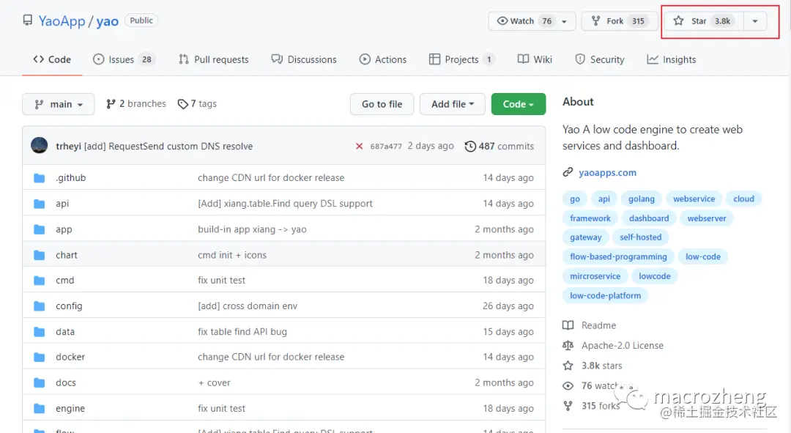
Task: Click the config folder icon
Action: [x=40, y=306]
